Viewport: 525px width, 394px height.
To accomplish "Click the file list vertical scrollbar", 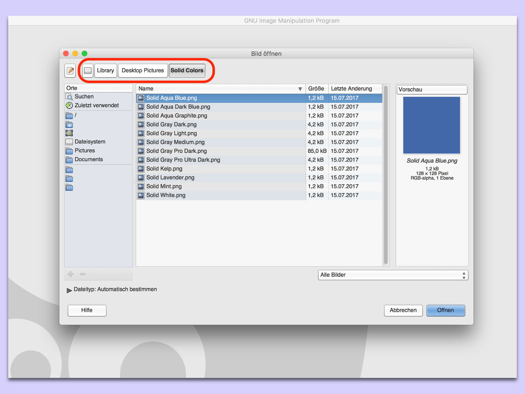I will click(386, 175).
